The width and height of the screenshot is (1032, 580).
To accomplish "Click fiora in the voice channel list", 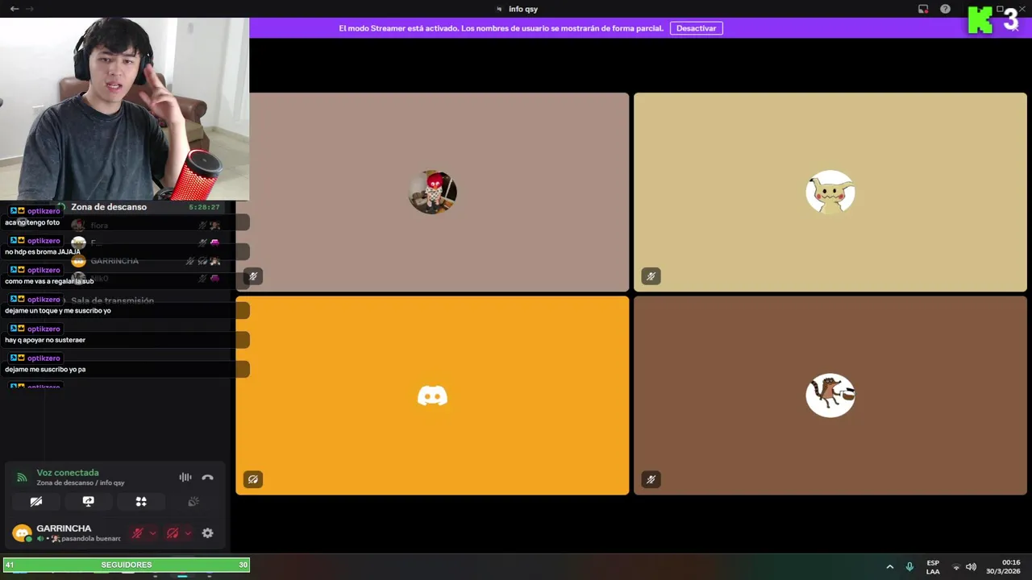I will (99, 226).
